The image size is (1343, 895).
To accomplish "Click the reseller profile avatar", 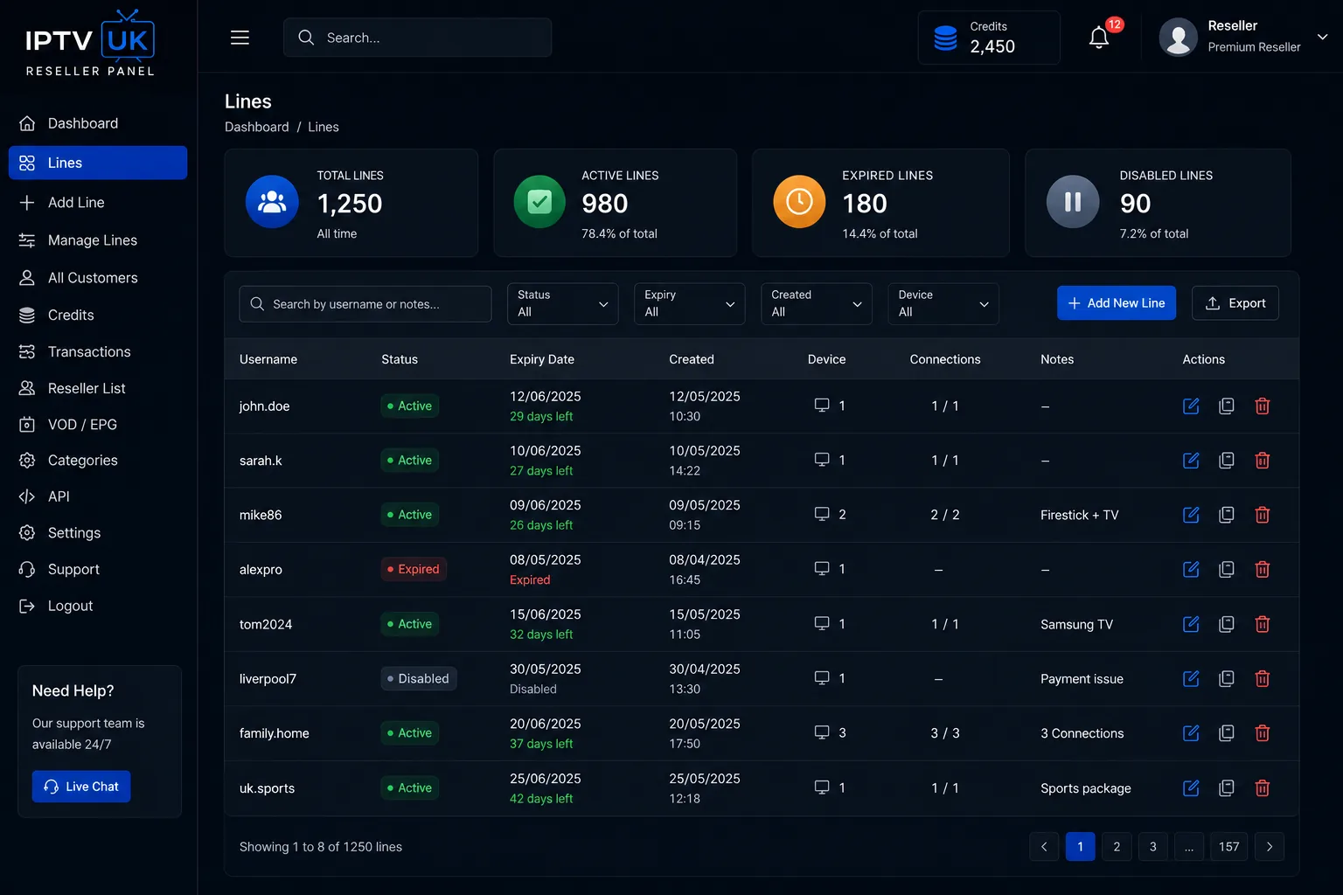I will (x=1178, y=38).
